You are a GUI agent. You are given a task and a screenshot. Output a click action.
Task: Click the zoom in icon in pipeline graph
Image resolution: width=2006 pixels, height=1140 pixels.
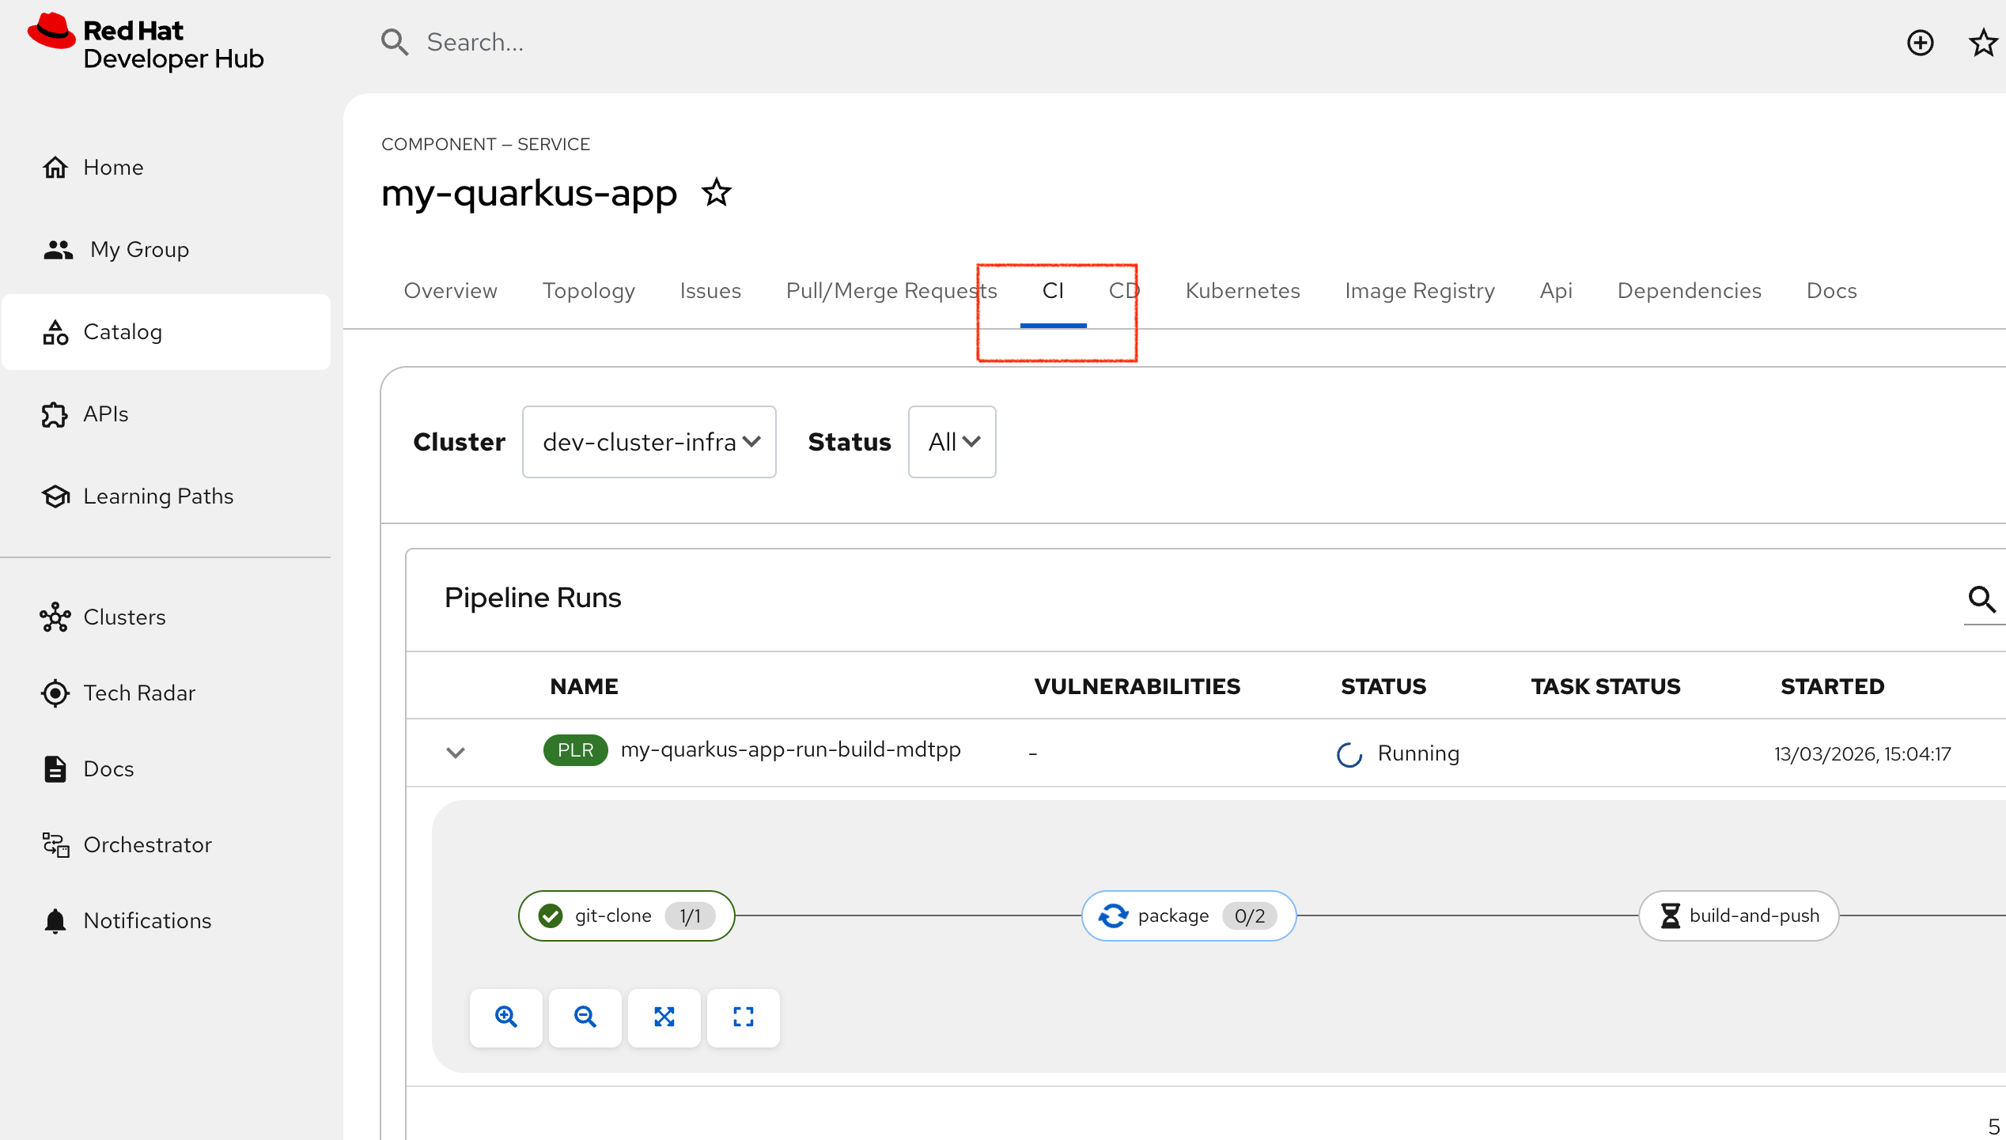505,1017
